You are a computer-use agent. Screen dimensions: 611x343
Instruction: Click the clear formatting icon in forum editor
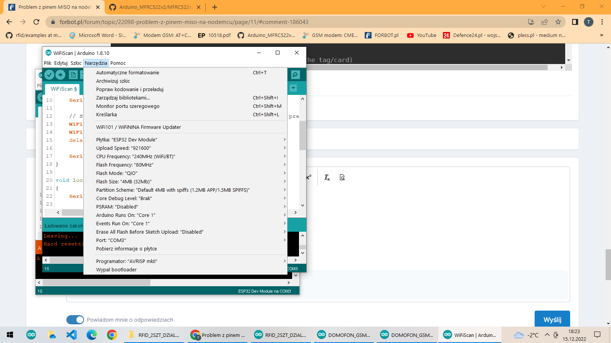click(327, 177)
